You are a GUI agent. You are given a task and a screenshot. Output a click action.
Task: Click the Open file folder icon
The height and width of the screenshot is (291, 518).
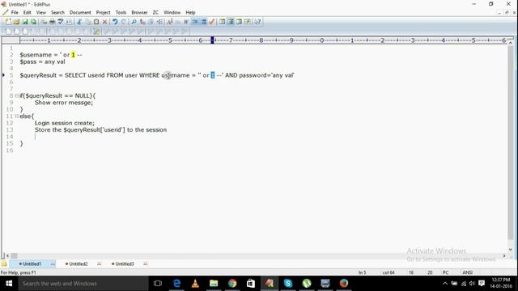pyautogui.click(x=16, y=22)
